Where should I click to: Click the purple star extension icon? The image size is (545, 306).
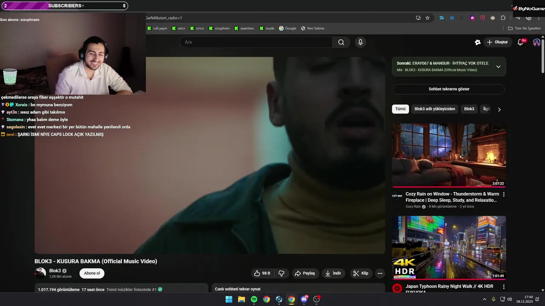tap(472, 18)
